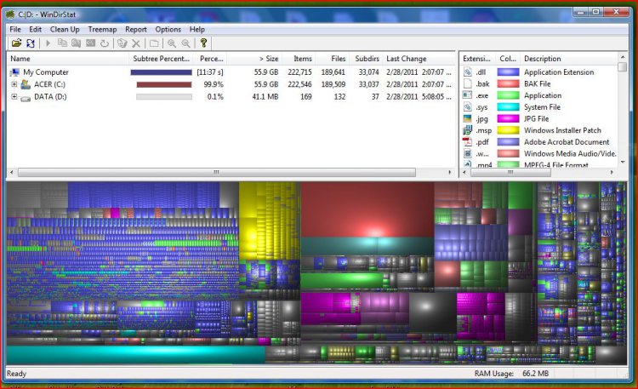Click the Command Prompt Here toolbar icon
Screen dimensions: 638x389
click(90, 43)
